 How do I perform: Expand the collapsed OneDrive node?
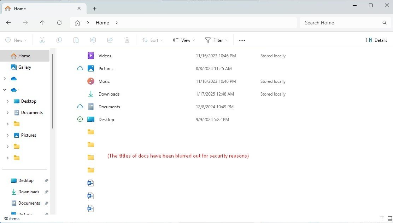pyautogui.click(x=5, y=79)
